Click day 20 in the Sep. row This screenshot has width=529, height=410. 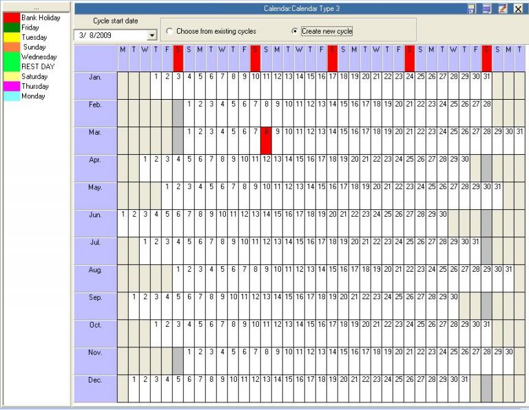pos(344,306)
